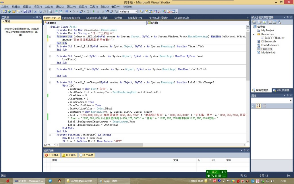Switch to the FontModule.vb tab
Viewport: 294px width, 184px height.
click(70, 18)
